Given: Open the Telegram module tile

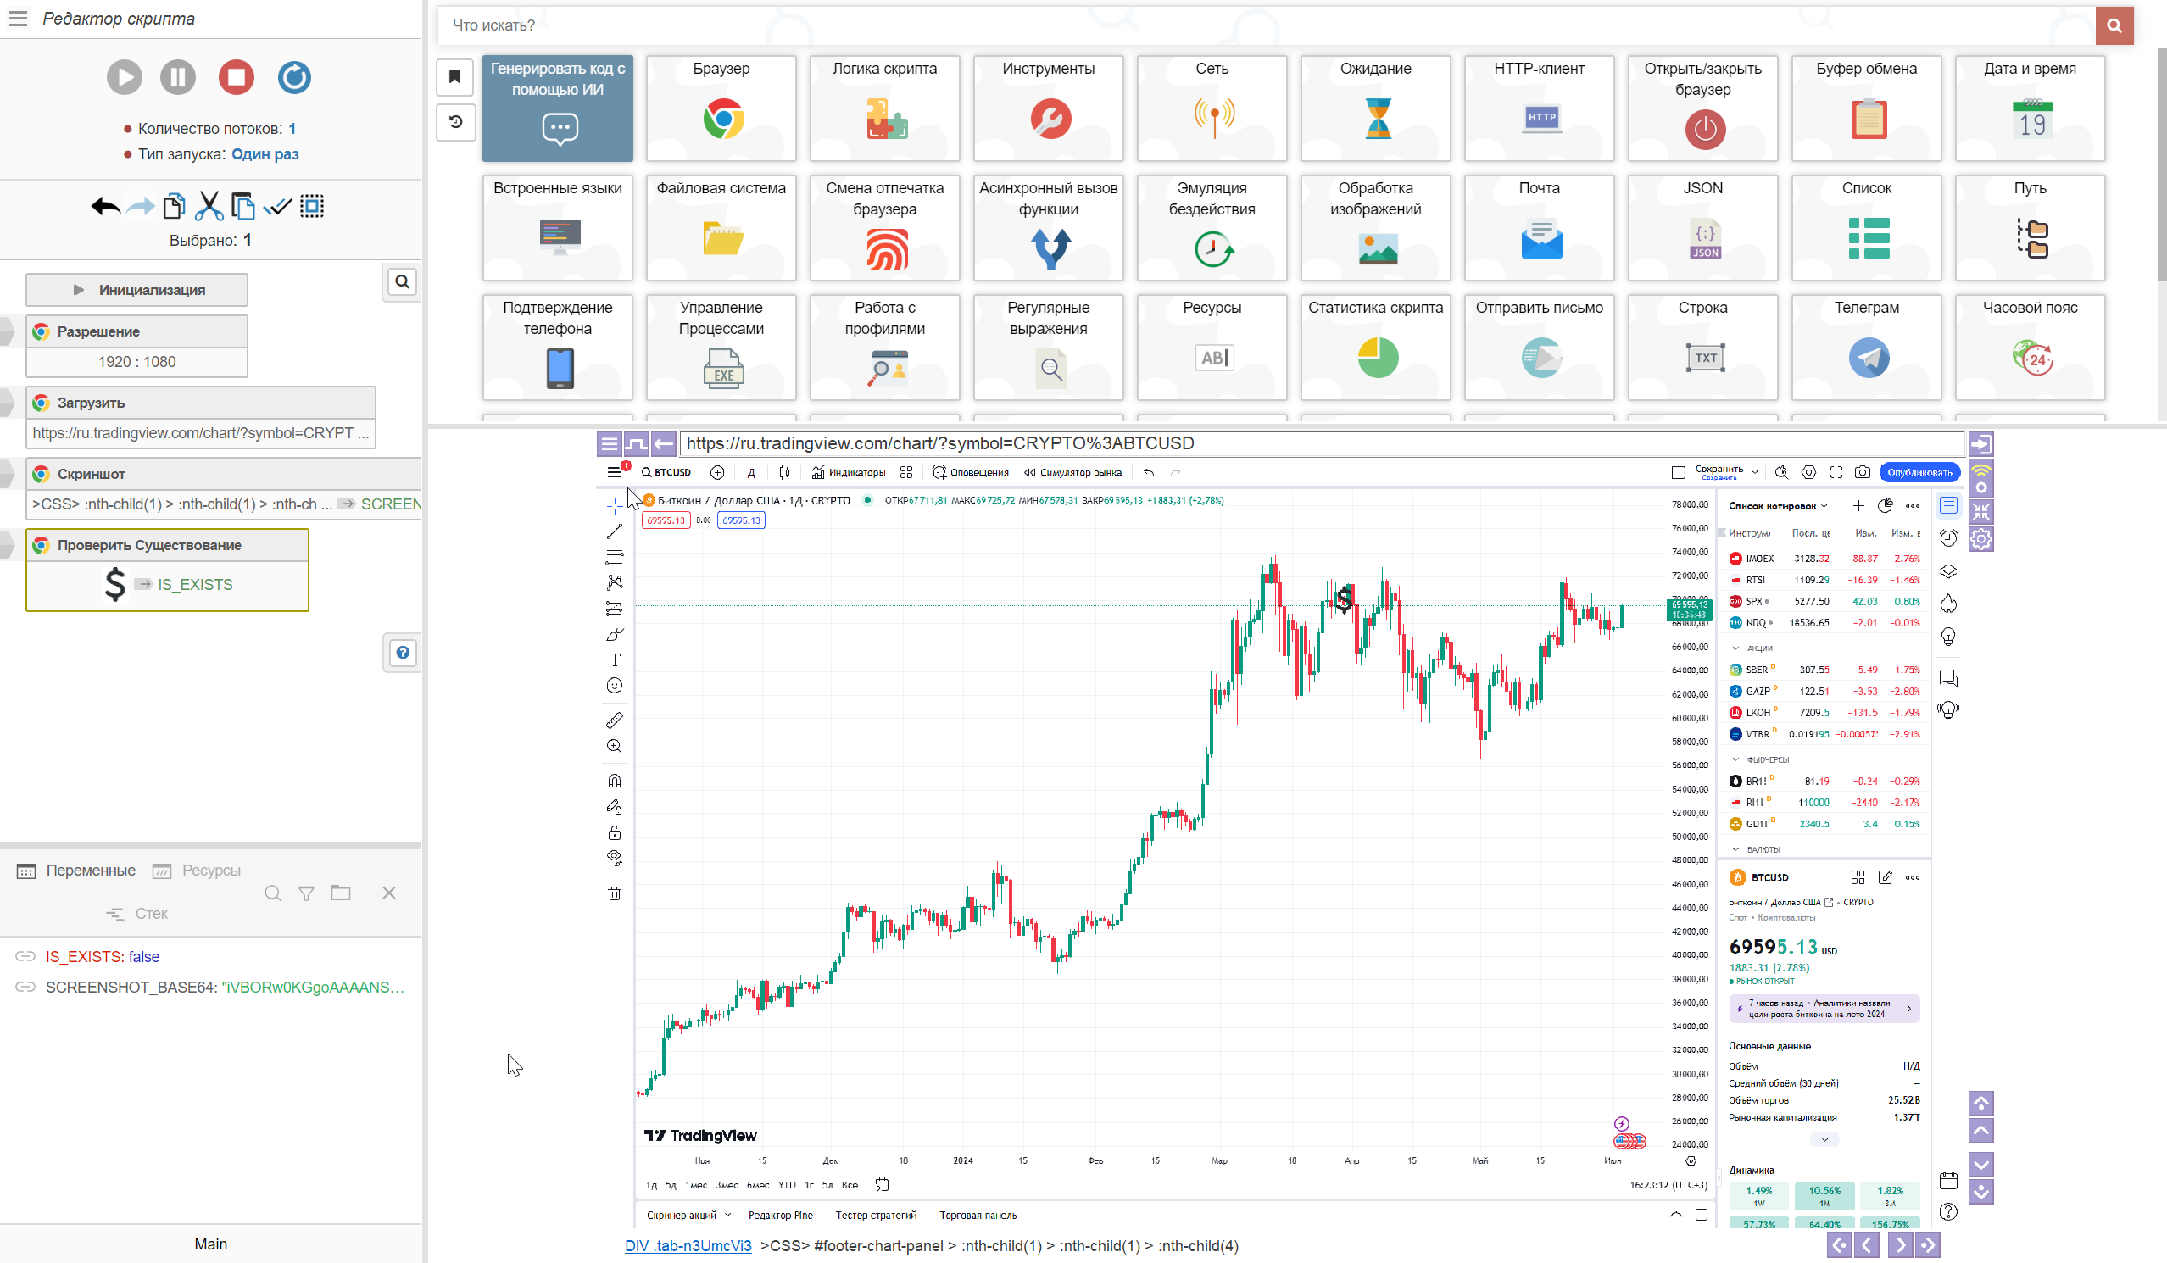Looking at the screenshot, I should pos(1865,347).
